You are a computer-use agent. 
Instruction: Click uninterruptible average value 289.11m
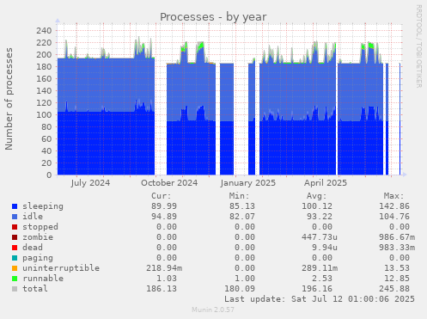point(320,268)
